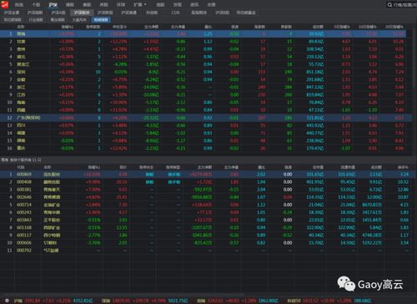Sort by the 代码 column header in the lower table
The height and width of the screenshot is (304, 417).
pos(21,167)
